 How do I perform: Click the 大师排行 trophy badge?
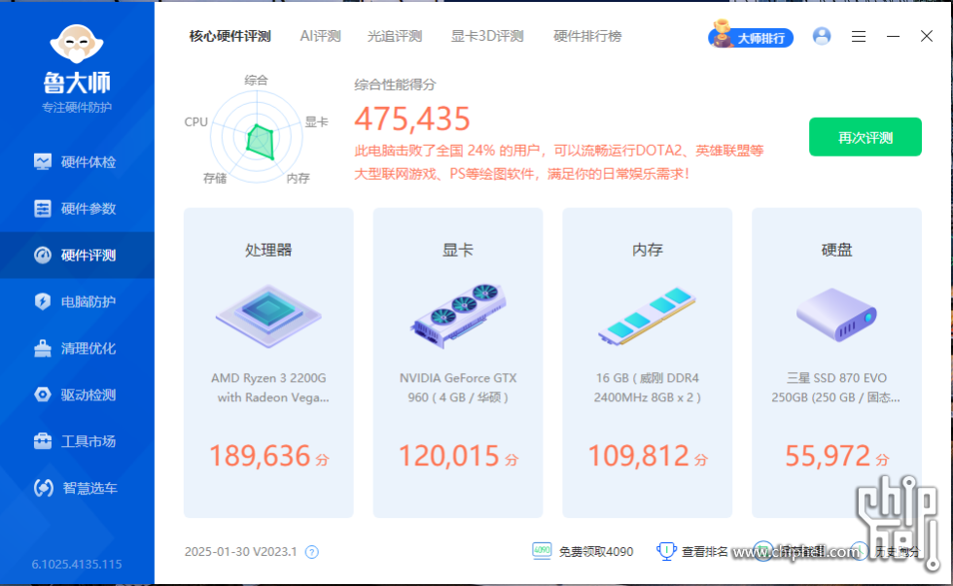(751, 35)
